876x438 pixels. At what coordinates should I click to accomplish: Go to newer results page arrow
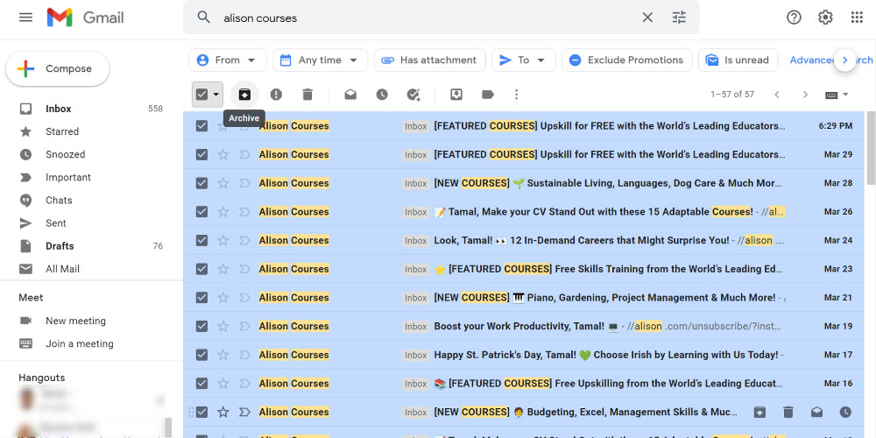click(x=776, y=95)
